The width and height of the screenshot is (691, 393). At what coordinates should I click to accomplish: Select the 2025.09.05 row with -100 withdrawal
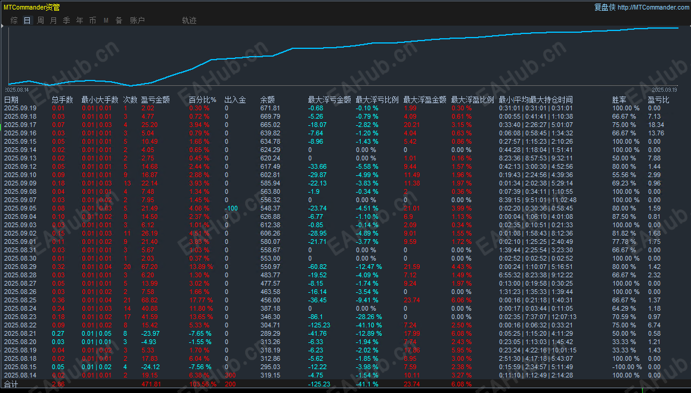tap(346, 208)
